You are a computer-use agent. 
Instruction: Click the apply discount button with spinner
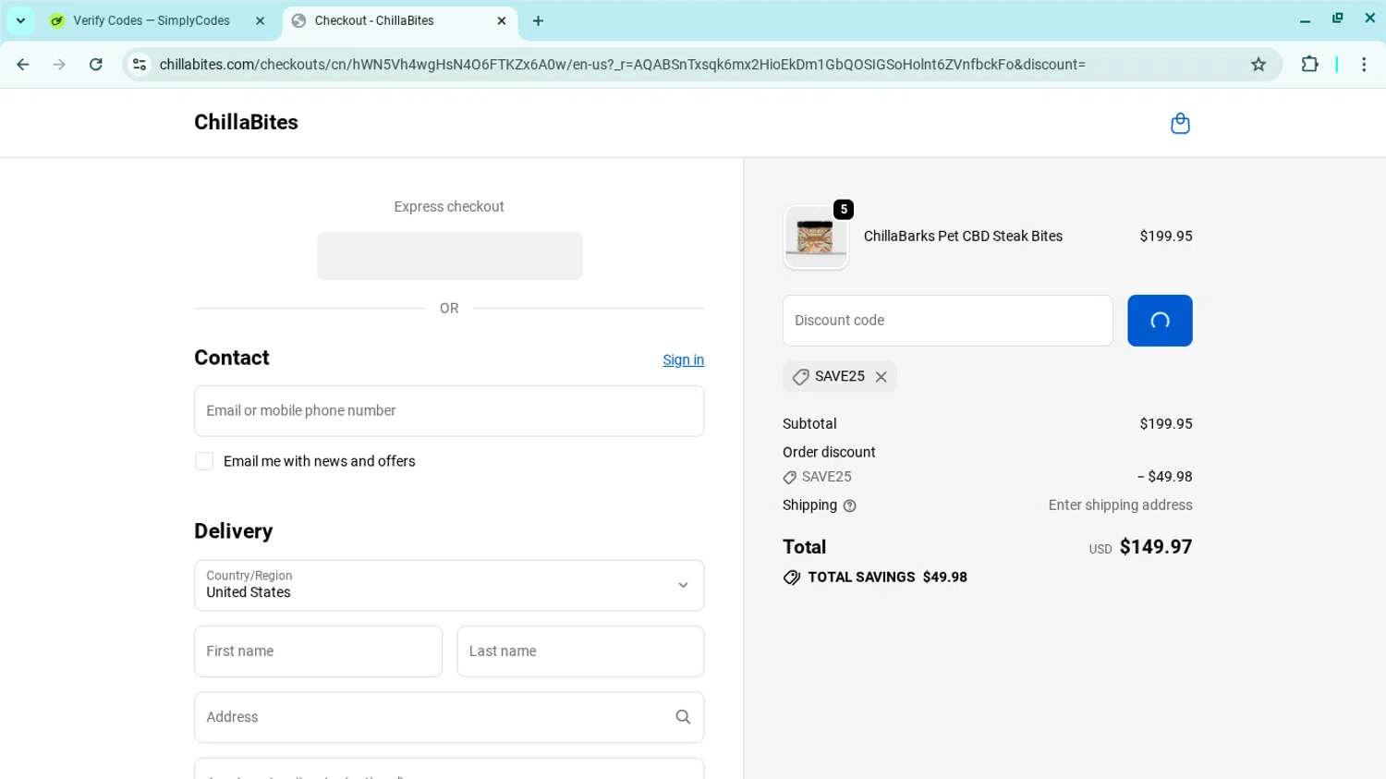1160,321
